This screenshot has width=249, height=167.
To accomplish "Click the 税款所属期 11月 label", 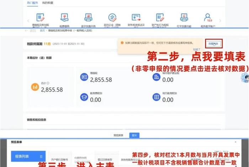I will 39,44.
